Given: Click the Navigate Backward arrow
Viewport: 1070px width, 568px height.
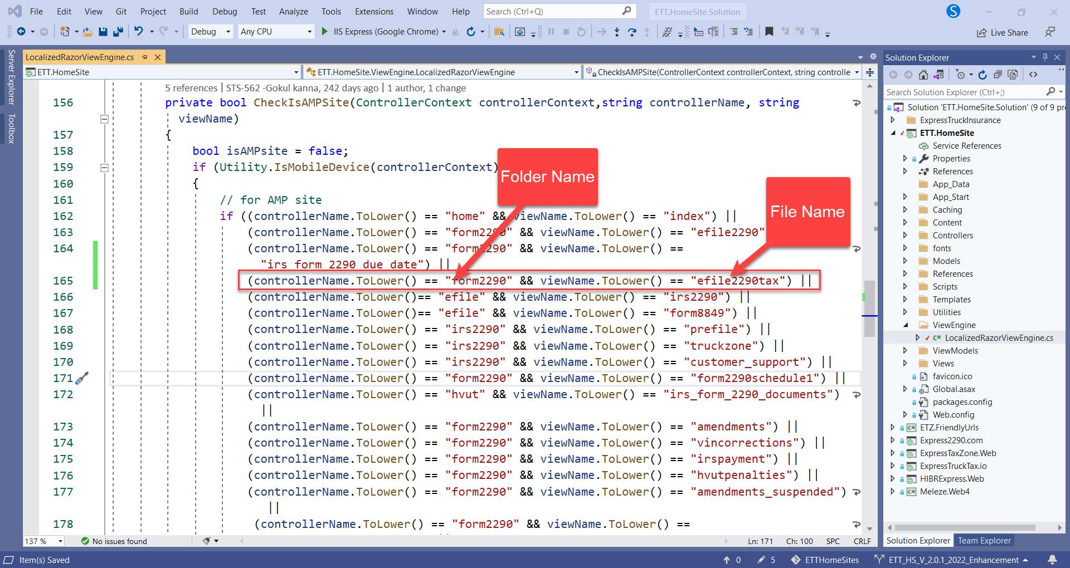Looking at the screenshot, I should pos(21,32).
